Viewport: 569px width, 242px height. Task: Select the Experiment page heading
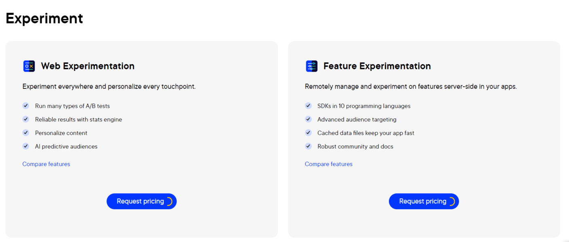(44, 18)
